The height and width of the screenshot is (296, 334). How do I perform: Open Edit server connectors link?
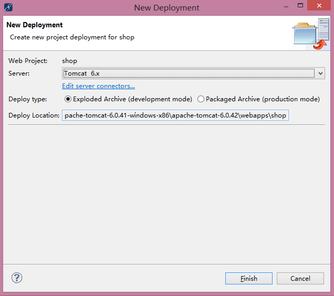tap(98, 86)
